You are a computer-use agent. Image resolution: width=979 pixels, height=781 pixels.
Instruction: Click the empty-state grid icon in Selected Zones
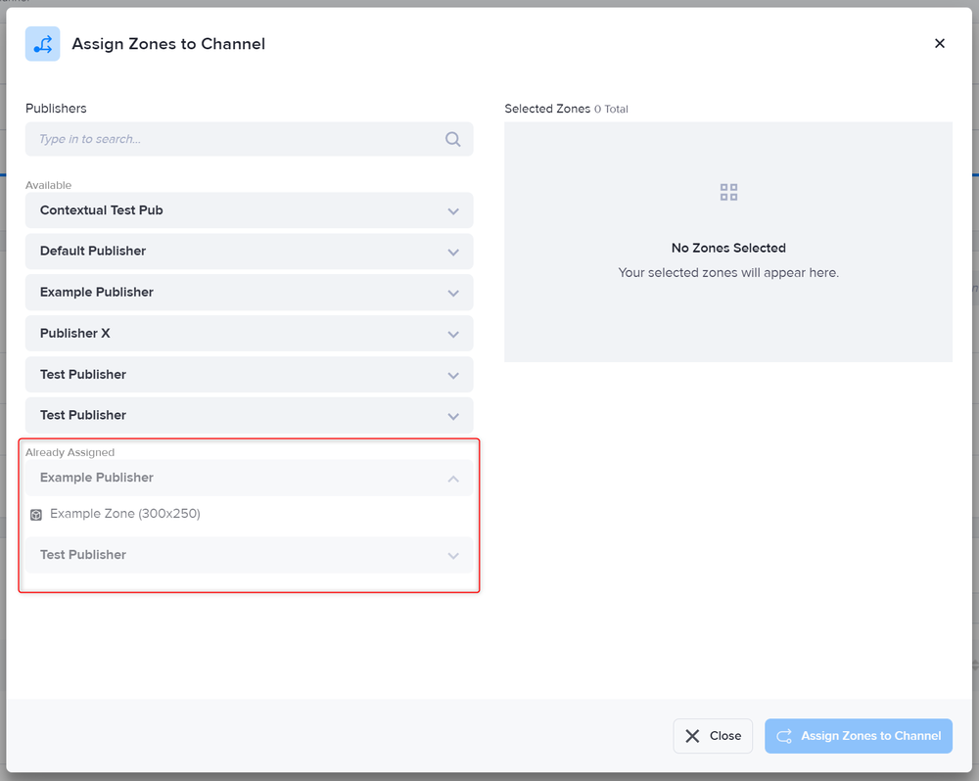[728, 192]
